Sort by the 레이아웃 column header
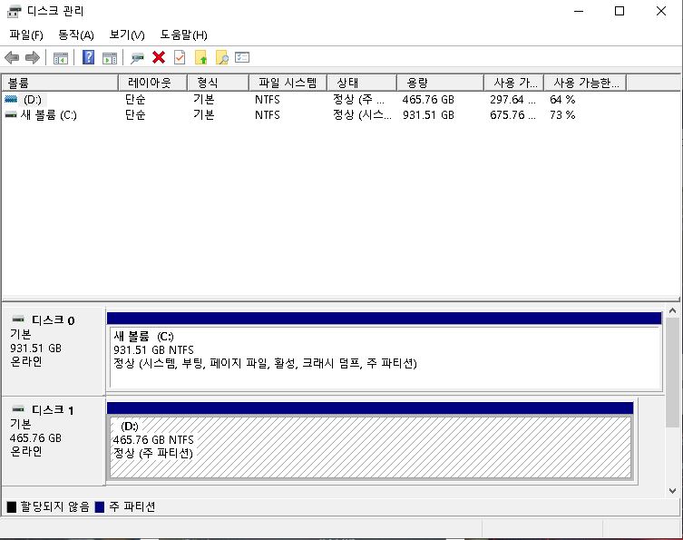 pyautogui.click(x=152, y=83)
